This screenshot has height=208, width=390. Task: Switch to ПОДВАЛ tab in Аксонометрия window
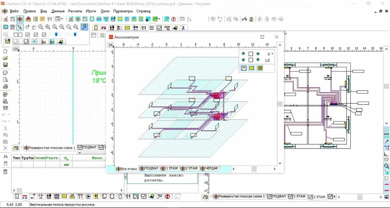(149, 168)
